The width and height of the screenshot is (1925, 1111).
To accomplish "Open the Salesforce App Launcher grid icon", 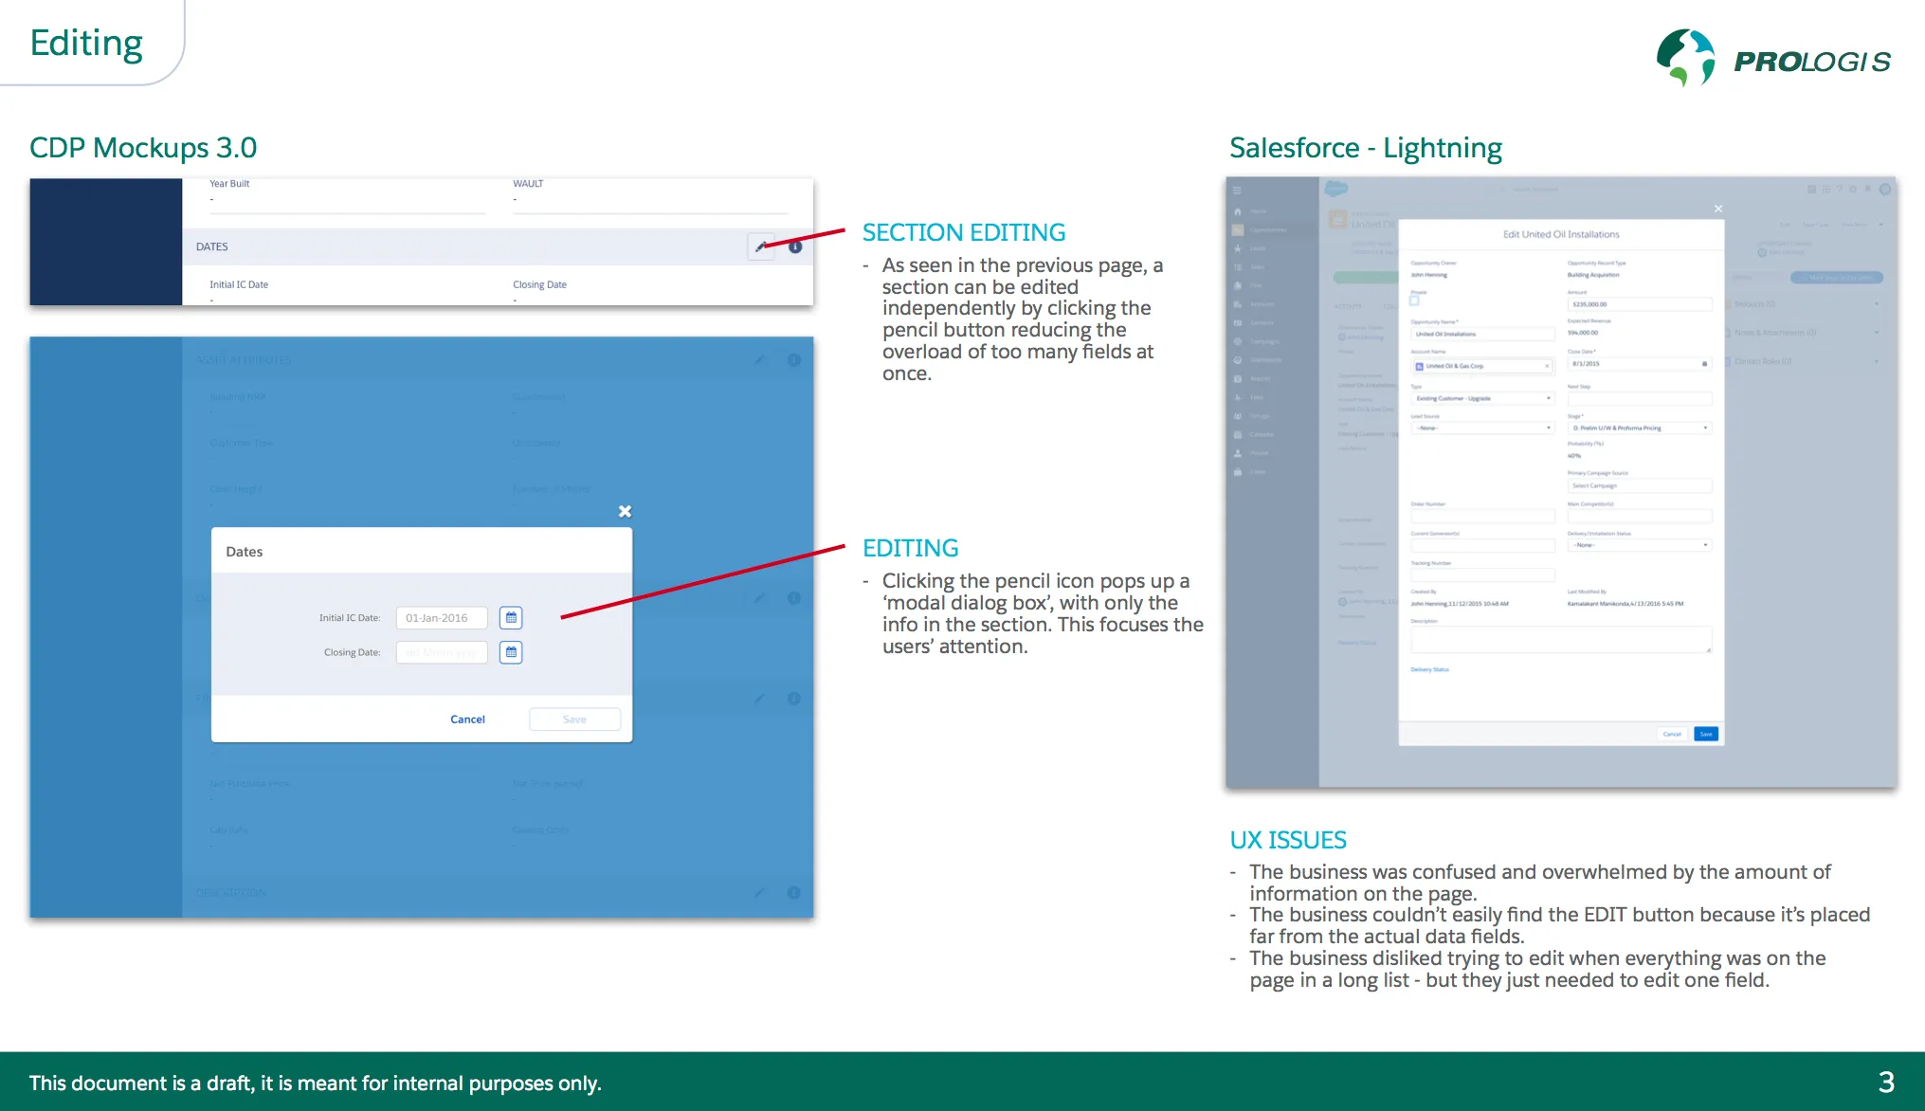I will [1826, 190].
